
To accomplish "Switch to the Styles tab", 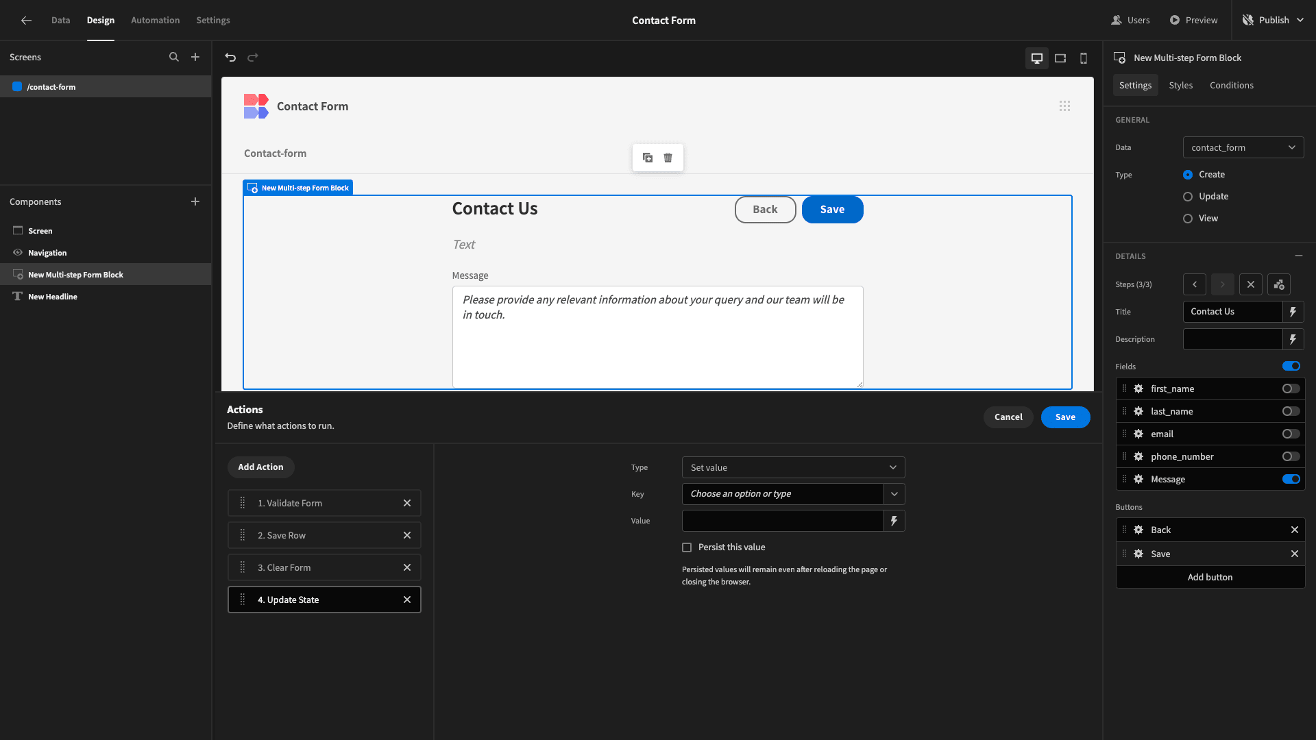I will (1180, 85).
